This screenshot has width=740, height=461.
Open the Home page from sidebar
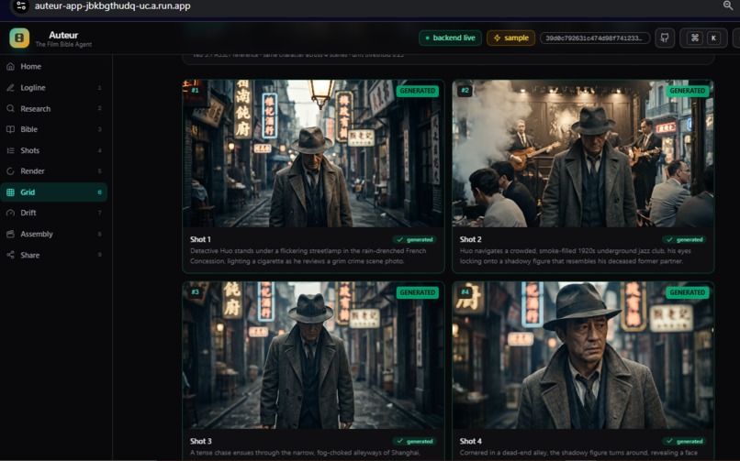(x=54, y=66)
